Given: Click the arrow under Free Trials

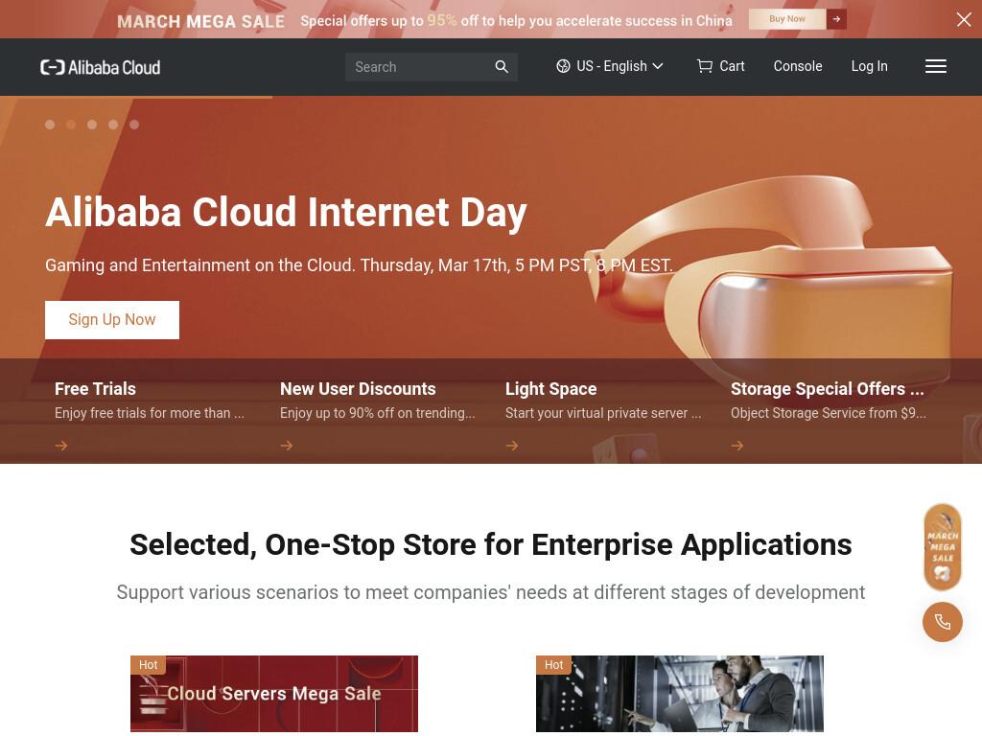Looking at the screenshot, I should point(61,446).
